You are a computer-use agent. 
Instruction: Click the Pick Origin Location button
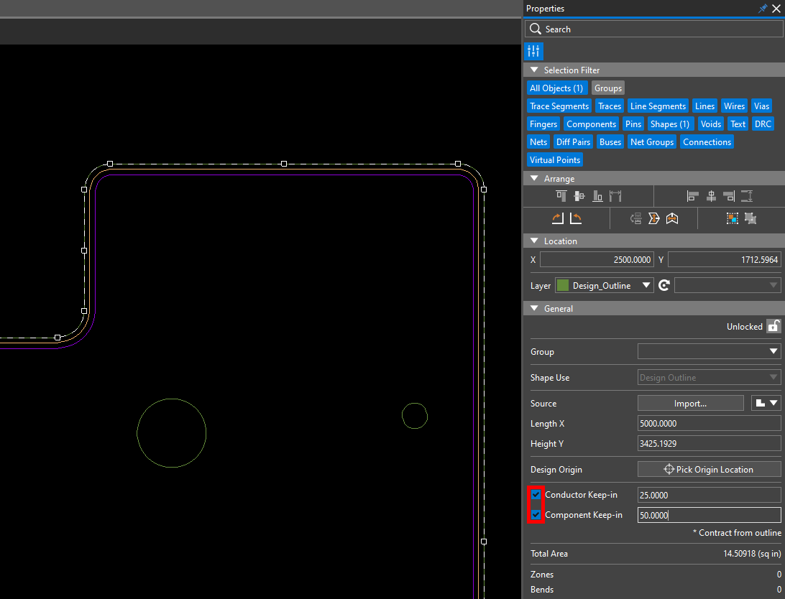(709, 469)
